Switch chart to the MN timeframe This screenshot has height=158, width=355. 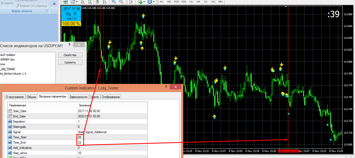coord(220,2)
